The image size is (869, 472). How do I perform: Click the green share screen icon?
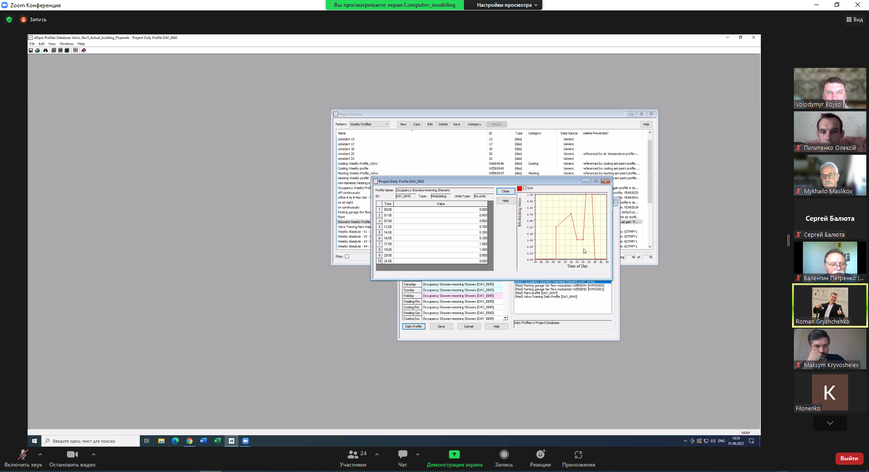(x=454, y=454)
